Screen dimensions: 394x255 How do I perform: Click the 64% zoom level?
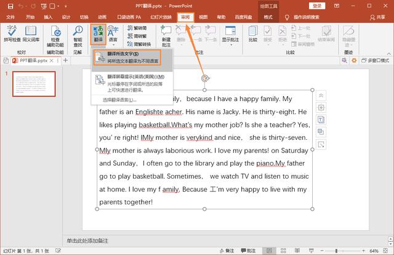[374, 251]
